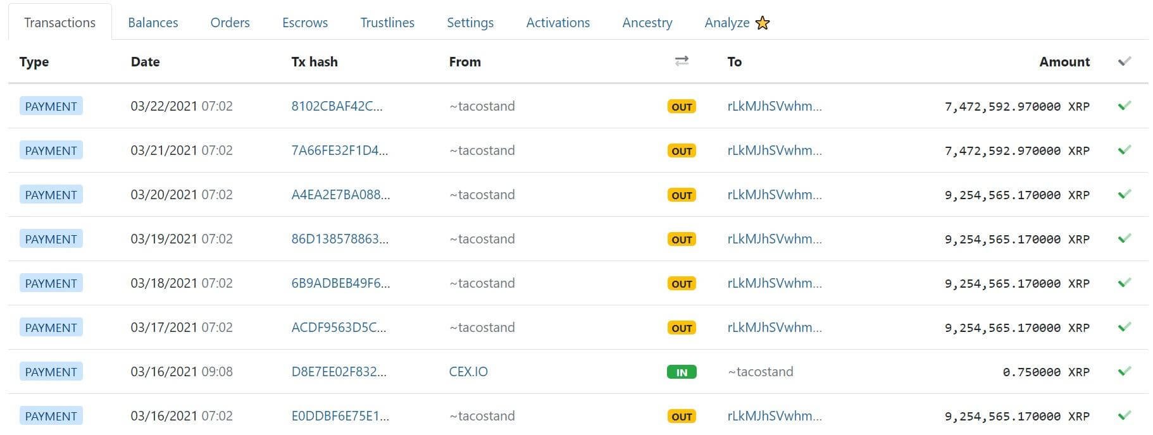Click green checkmark on 0.750000 XRP row
The width and height of the screenshot is (1153, 435).
click(1124, 371)
